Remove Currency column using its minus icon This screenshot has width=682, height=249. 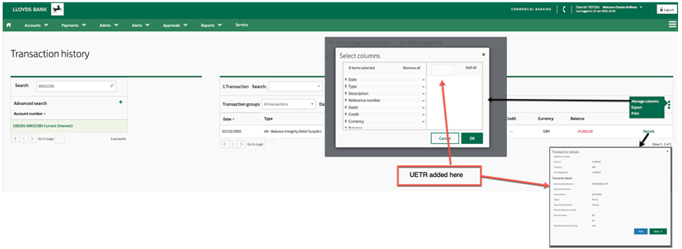(423, 122)
